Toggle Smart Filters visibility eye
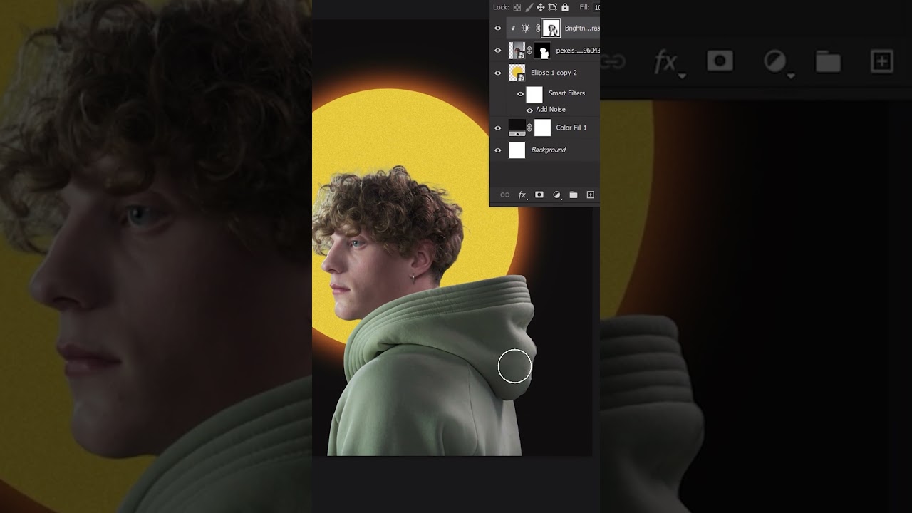Viewport: 912px width, 513px height. [520, 94]
